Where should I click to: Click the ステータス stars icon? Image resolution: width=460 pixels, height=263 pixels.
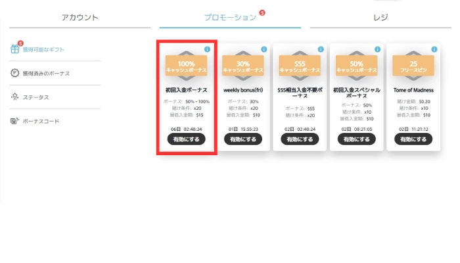14,97
